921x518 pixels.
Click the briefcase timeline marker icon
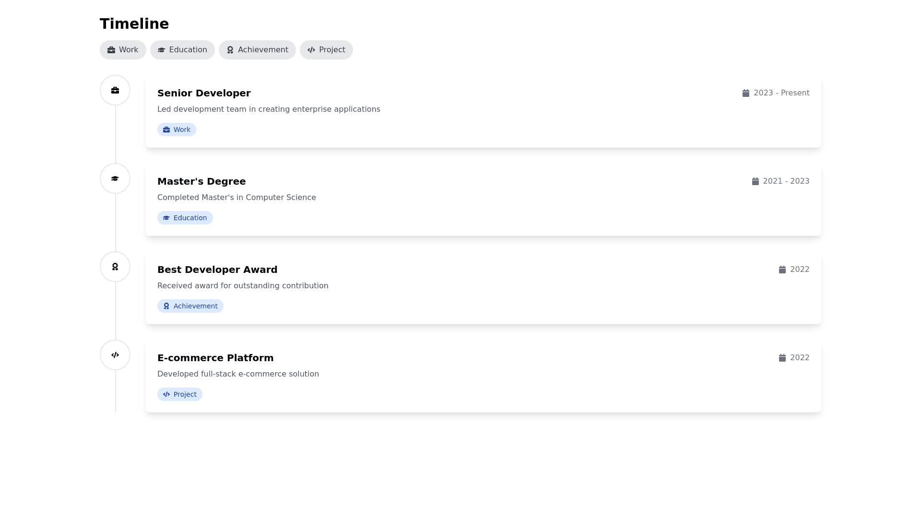115,90
